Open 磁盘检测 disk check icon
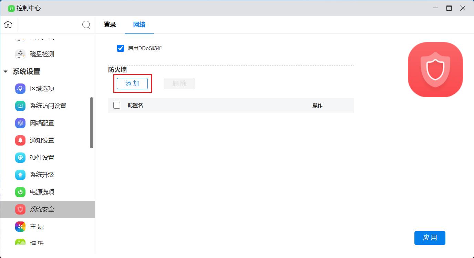The height and width of the screenshot is (258, 474). click(20, 54)
